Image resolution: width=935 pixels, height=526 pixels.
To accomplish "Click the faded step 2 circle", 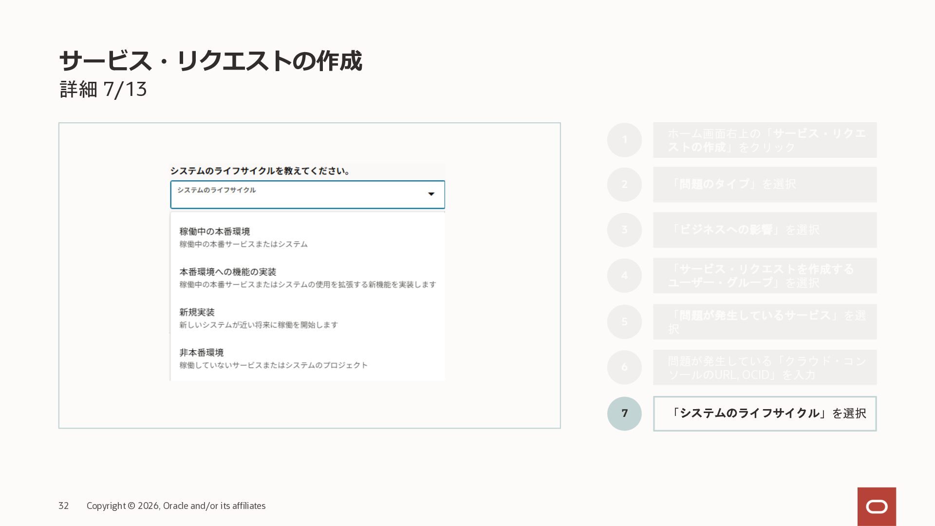I will [x=624, y=185].
